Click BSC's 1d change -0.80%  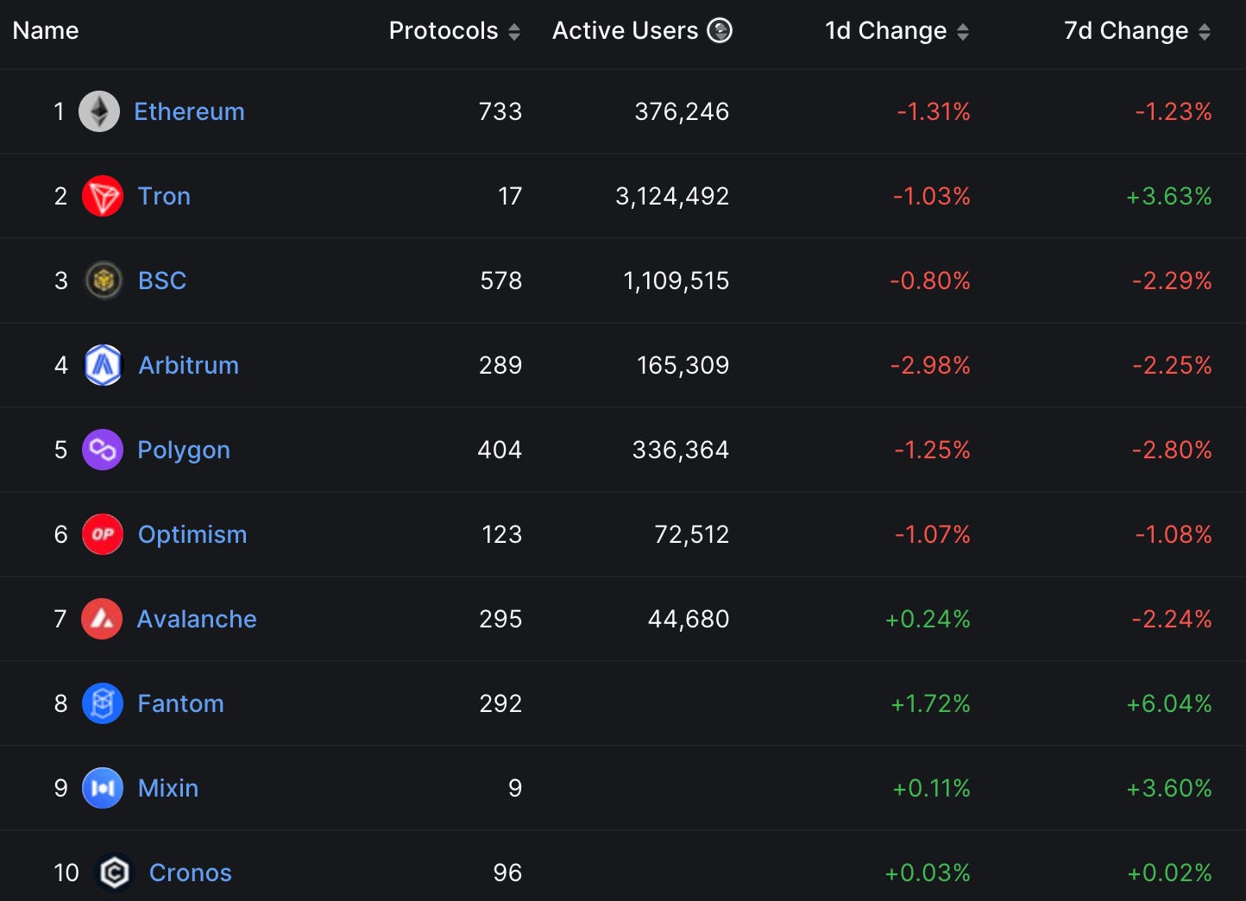pyautogui.click(x=930, y=280)
